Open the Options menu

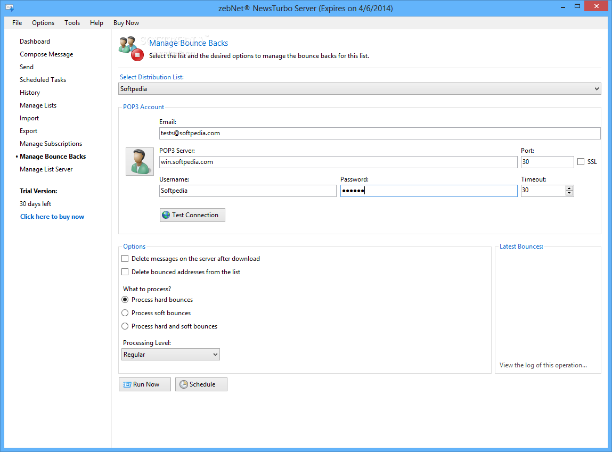(x=43, y=22)
